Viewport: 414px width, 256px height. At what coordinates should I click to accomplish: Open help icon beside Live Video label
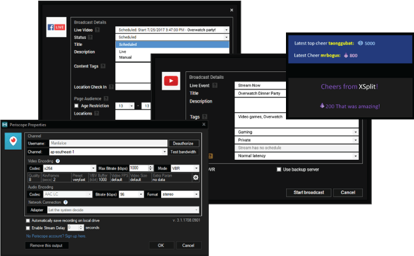[97, 30]
